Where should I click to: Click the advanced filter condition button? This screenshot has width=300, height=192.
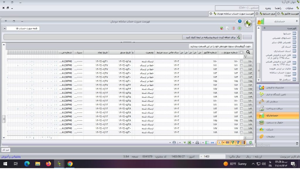tap(212, 37)
